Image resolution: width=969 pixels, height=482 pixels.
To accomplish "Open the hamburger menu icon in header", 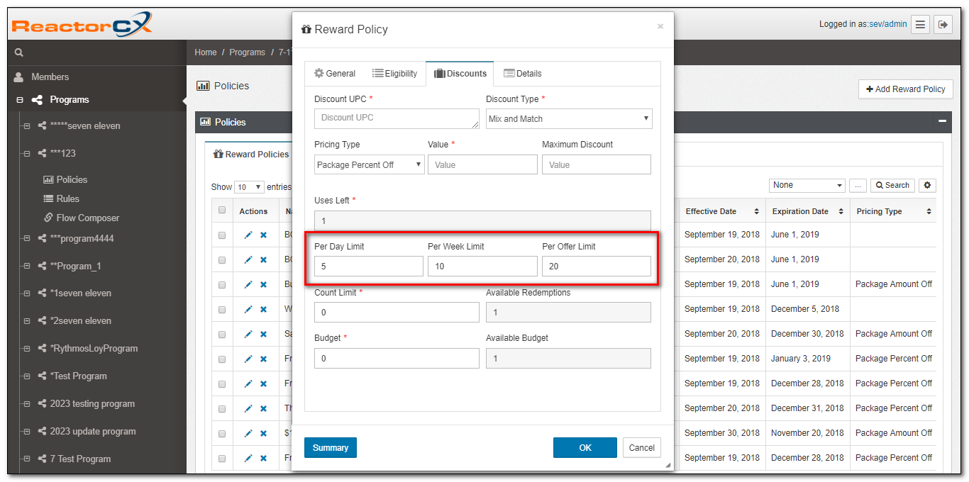I will click(x=920, y=24).
